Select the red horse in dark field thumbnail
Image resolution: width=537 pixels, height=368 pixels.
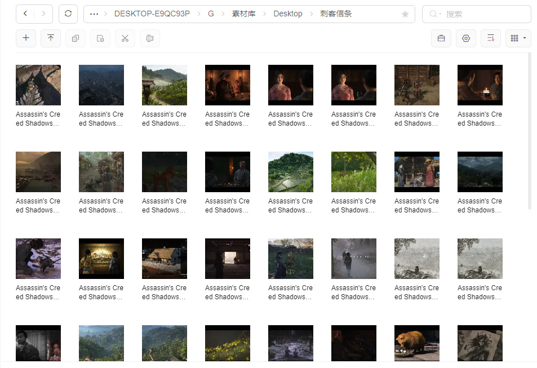point(165,172)
